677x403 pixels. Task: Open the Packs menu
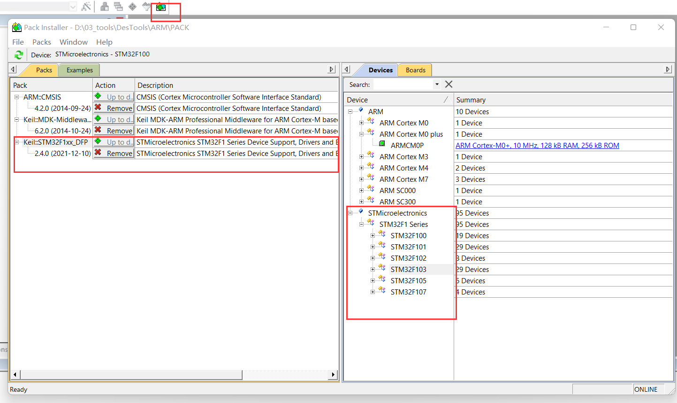click(42, 42)
